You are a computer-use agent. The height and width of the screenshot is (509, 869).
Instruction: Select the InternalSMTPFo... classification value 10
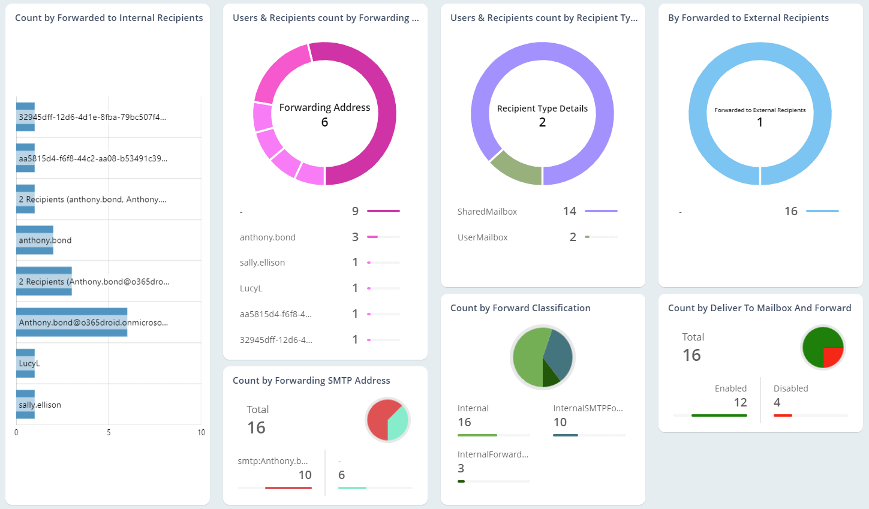[x=560, y=422]
